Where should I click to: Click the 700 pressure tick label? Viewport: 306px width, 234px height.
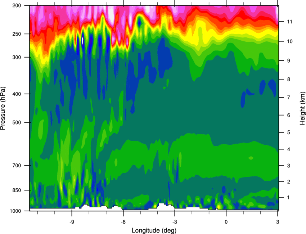coord(17,165)
